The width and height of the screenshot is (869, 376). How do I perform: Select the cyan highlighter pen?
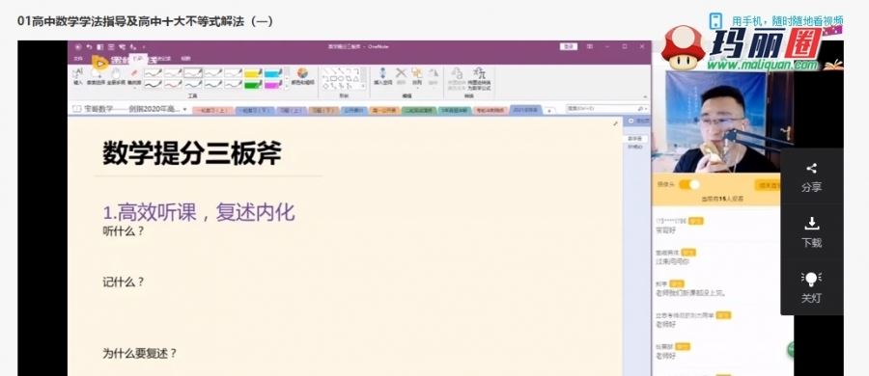pos(273,73)
